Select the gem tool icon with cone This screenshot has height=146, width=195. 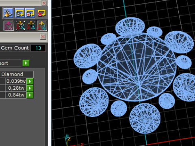tap(8, 13)
